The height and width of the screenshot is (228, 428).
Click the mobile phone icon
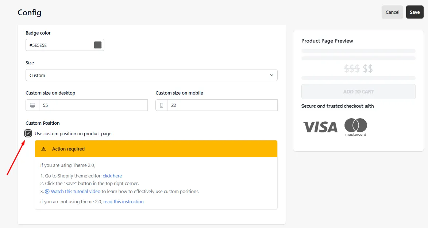161,105
